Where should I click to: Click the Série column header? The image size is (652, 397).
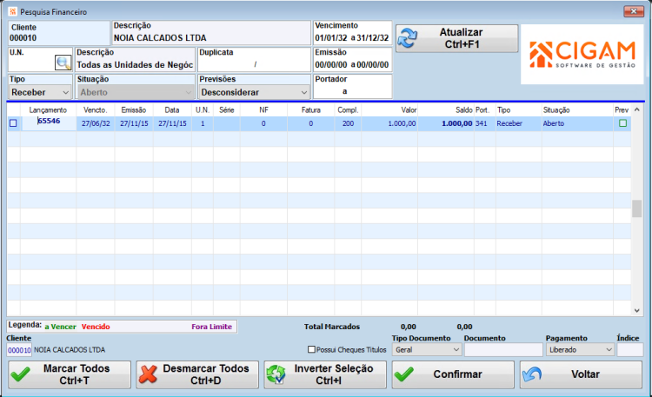tap(227, 110)
